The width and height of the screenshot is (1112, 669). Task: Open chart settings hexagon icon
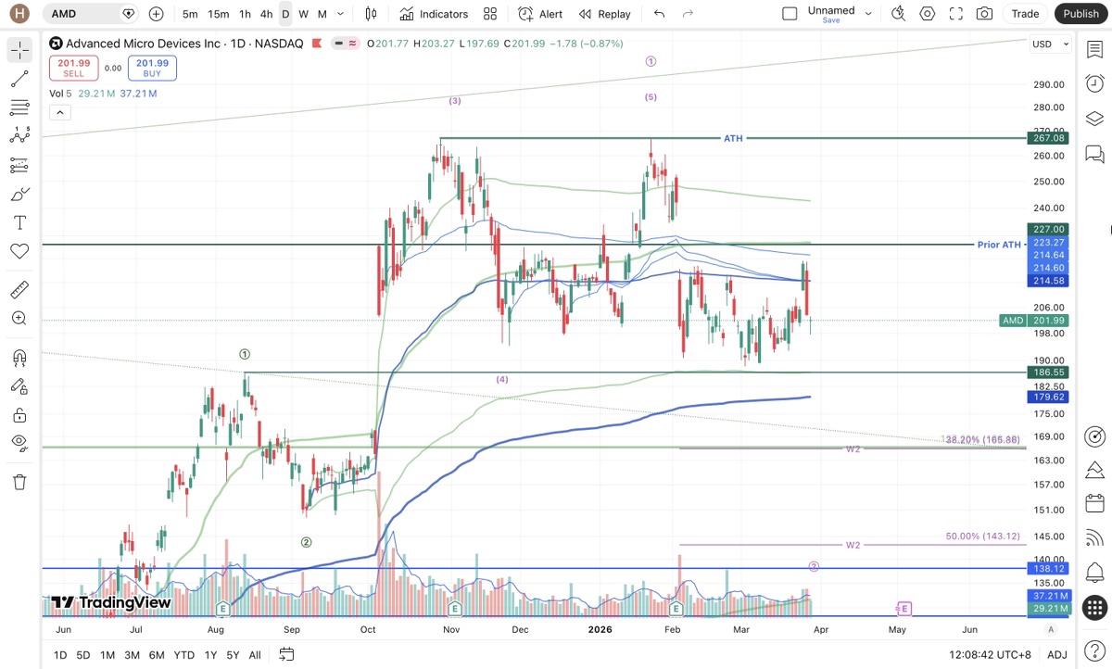tap(928, 14)
